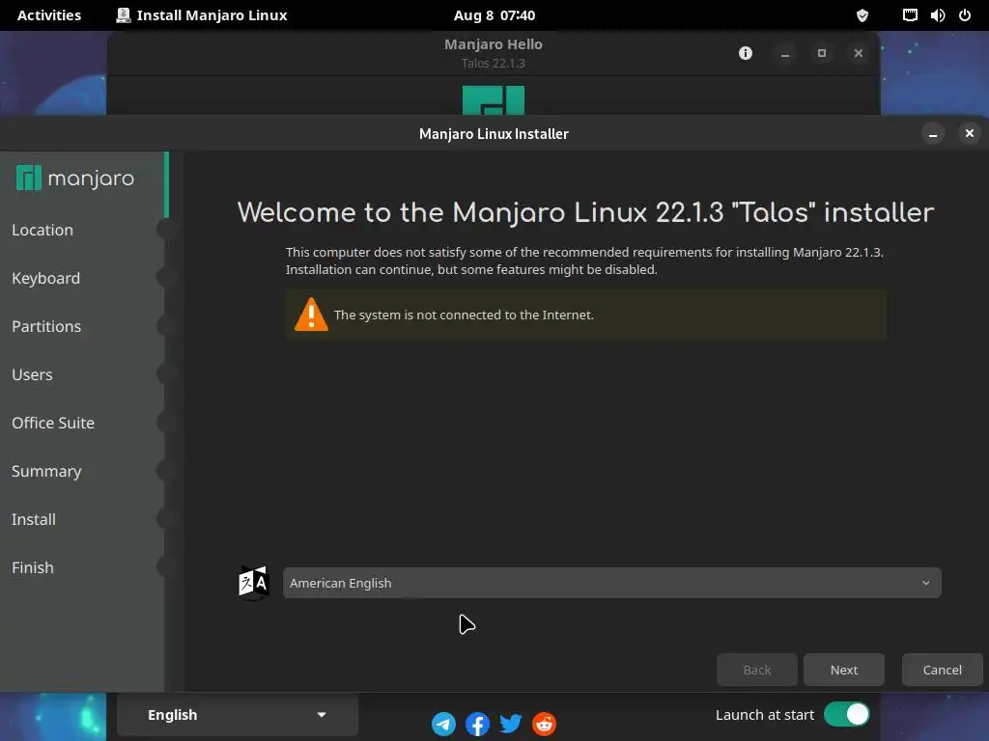Click the text 'The system is not connected to the Internet.'
Image resolution: width=989 pixels, height=741 pixels.
(x=464, y=315)
